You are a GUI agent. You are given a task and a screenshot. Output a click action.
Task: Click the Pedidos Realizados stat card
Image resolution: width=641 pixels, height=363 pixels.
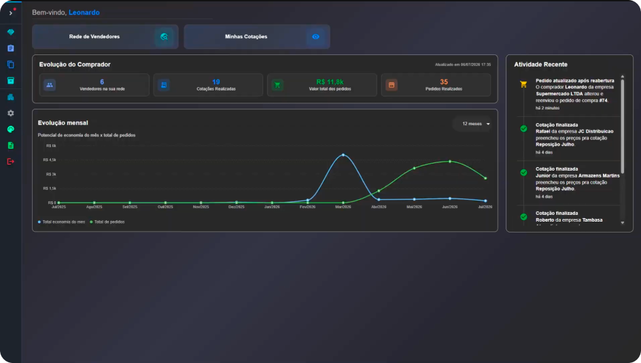tap(436, 85)
